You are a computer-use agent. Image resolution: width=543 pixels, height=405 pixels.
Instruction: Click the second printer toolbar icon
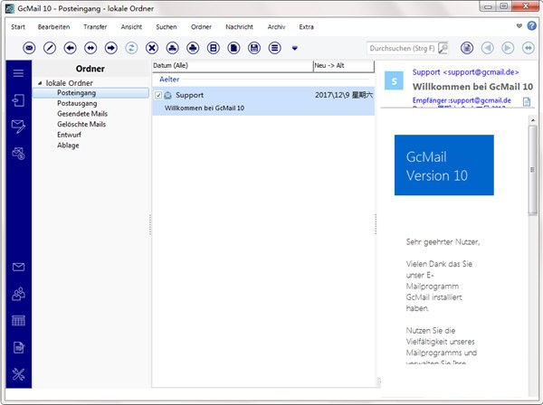[x=193, y=48]
